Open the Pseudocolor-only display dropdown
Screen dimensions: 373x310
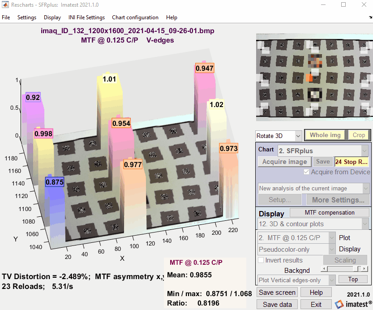click(x=296, y=250)
